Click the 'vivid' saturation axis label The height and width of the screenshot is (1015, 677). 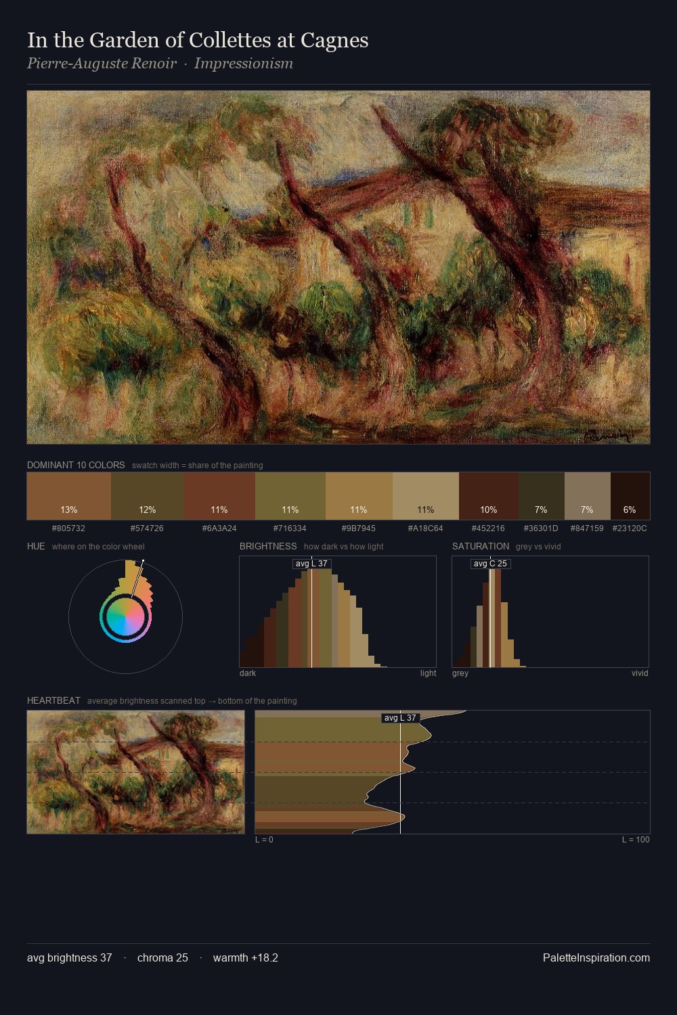640,673
